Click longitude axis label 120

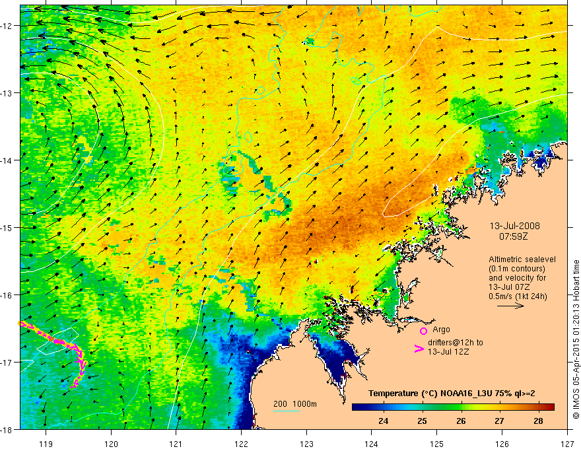pyautogui.click(x=111, y=444)
